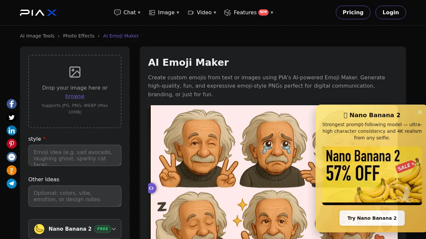Share on Odnoklassniki
The height and width of the screenshot is (239, 426).
(x=12, y=170)
